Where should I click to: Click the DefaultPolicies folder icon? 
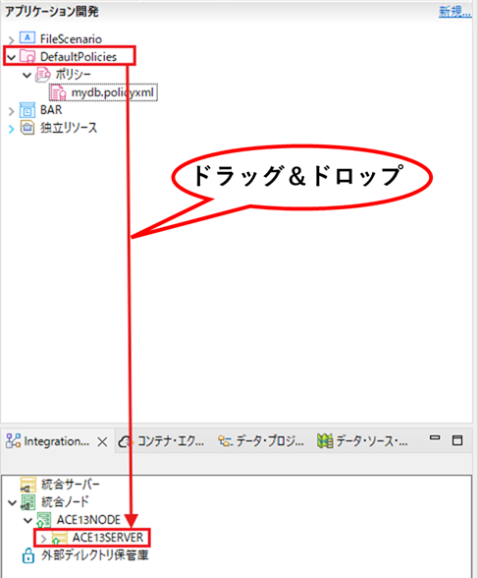click(27, 56)
